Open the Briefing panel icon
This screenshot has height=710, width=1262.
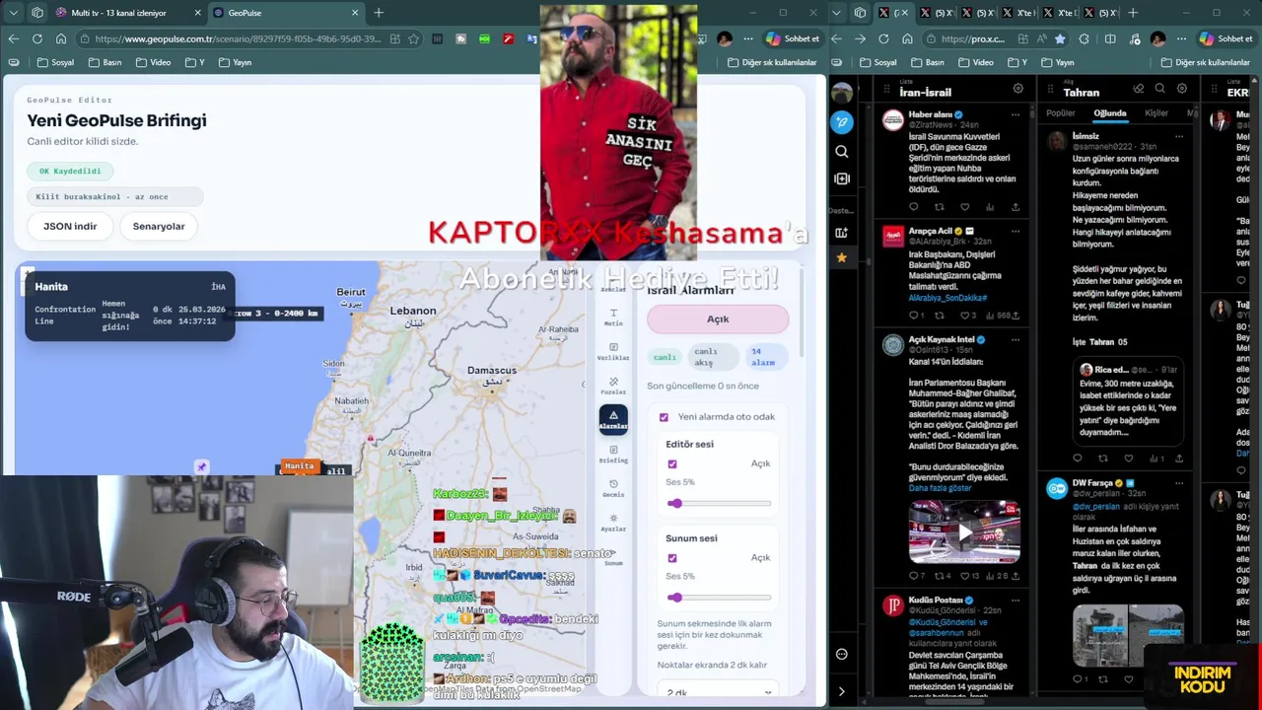pos(613,454)
